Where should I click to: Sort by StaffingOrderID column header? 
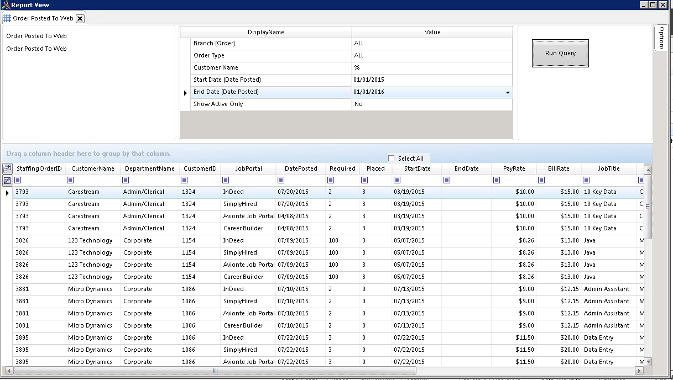coord(39,168)
